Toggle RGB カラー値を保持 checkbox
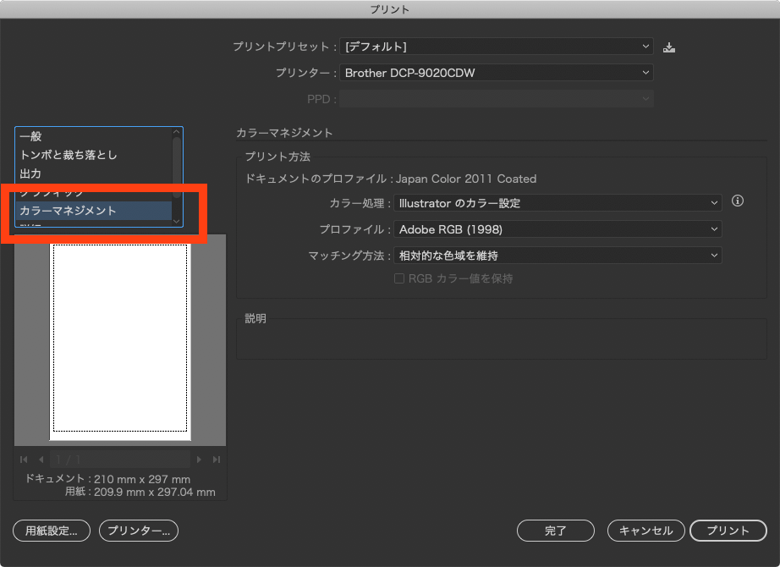The height and width of the screenshot is (567, 780). click(399, 278)
